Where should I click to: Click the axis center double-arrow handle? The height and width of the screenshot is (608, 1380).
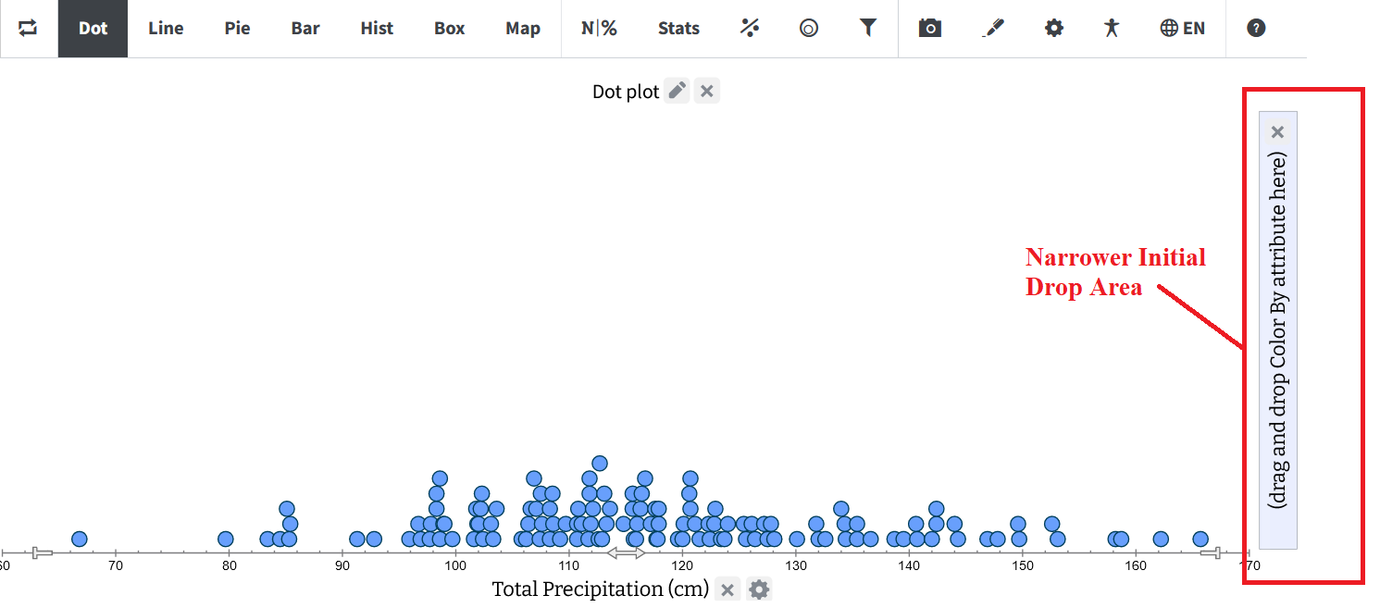626,552
